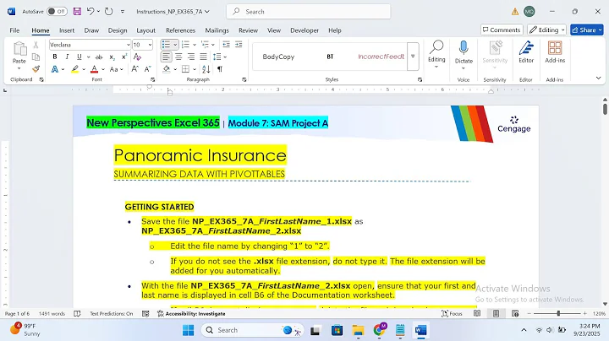Toggle Bold formatting
609x341 pixels.
coord(55,57)
